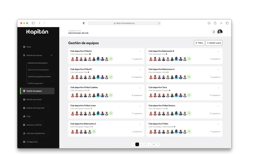Viewport: 274px width, 154px height.
Task: Toggle the browser sidebar button
Action: [33, 23]
